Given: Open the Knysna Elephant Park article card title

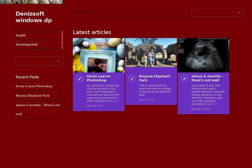Looking at the screenshot, I should coord(155,78).
